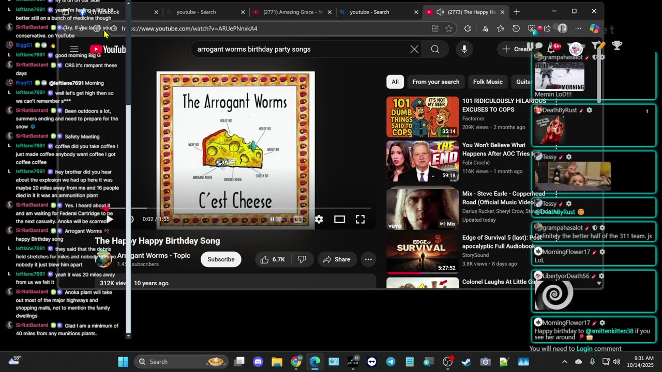
Task: Open Arrogant Worms - Topic channel
Action: 154,256
